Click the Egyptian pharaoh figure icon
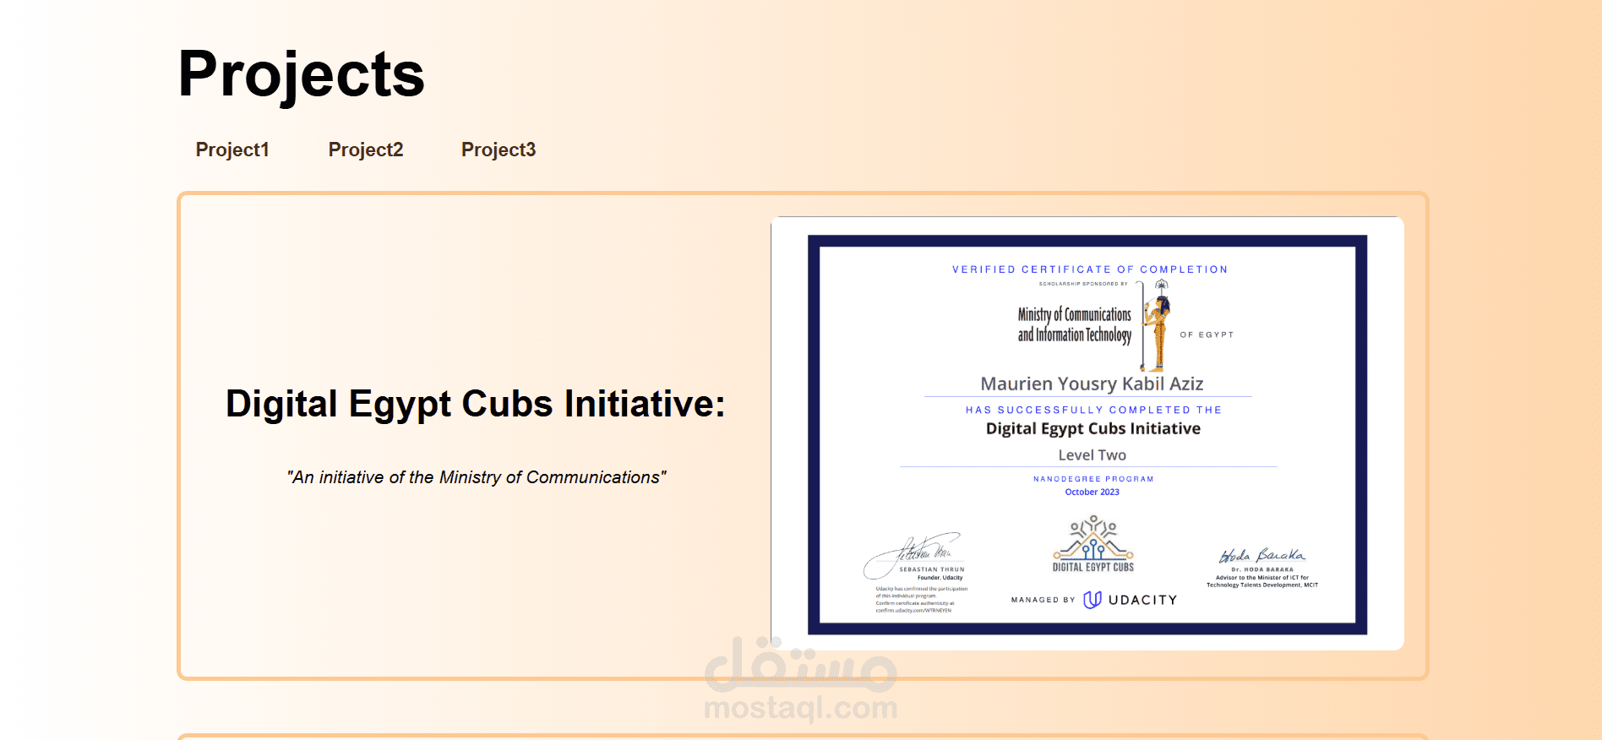 (1156, 326)
